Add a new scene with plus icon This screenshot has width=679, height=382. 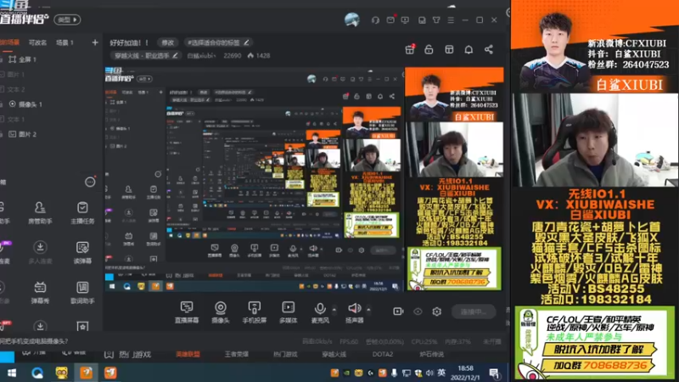click(x=95, y=42)
